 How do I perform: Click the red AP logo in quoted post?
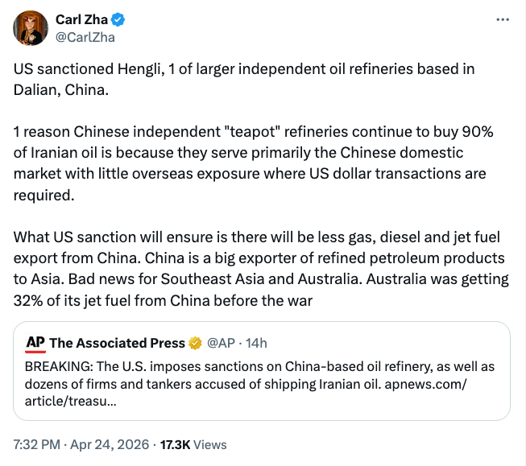(x=35, y=343)
